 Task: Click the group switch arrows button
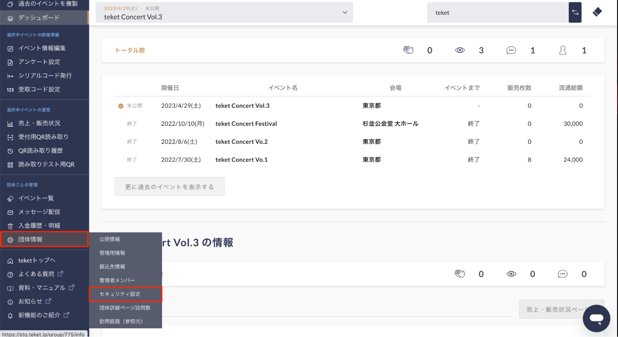pos(575,12)
